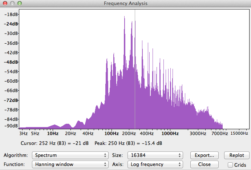This screenshot has width=251, height=170.
Task: Click the Export... button
Action: pyautogui.click(x=205, y=155)
